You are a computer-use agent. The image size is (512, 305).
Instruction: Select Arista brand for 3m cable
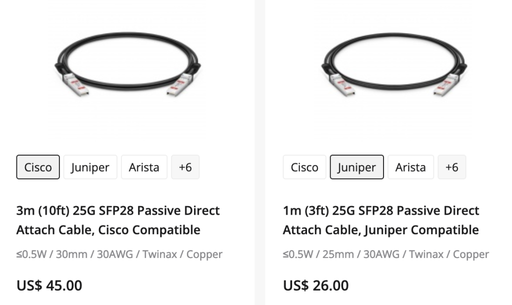tap(144, 167)
